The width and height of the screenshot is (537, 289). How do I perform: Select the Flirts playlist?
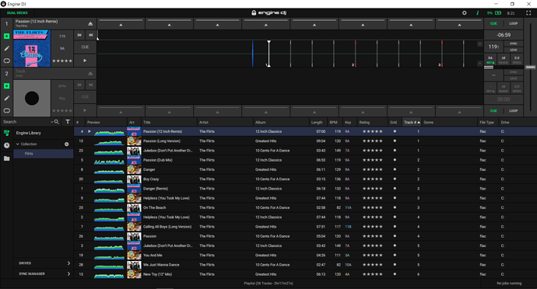(43, 154)
